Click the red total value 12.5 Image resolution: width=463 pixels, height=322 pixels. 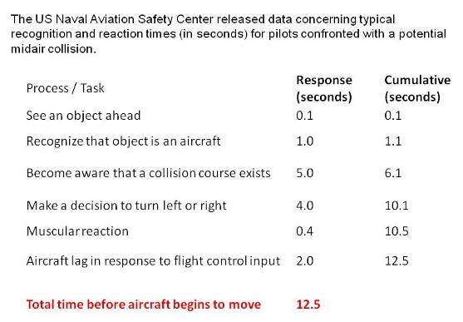pyautogui.click(x=308, y=305)
